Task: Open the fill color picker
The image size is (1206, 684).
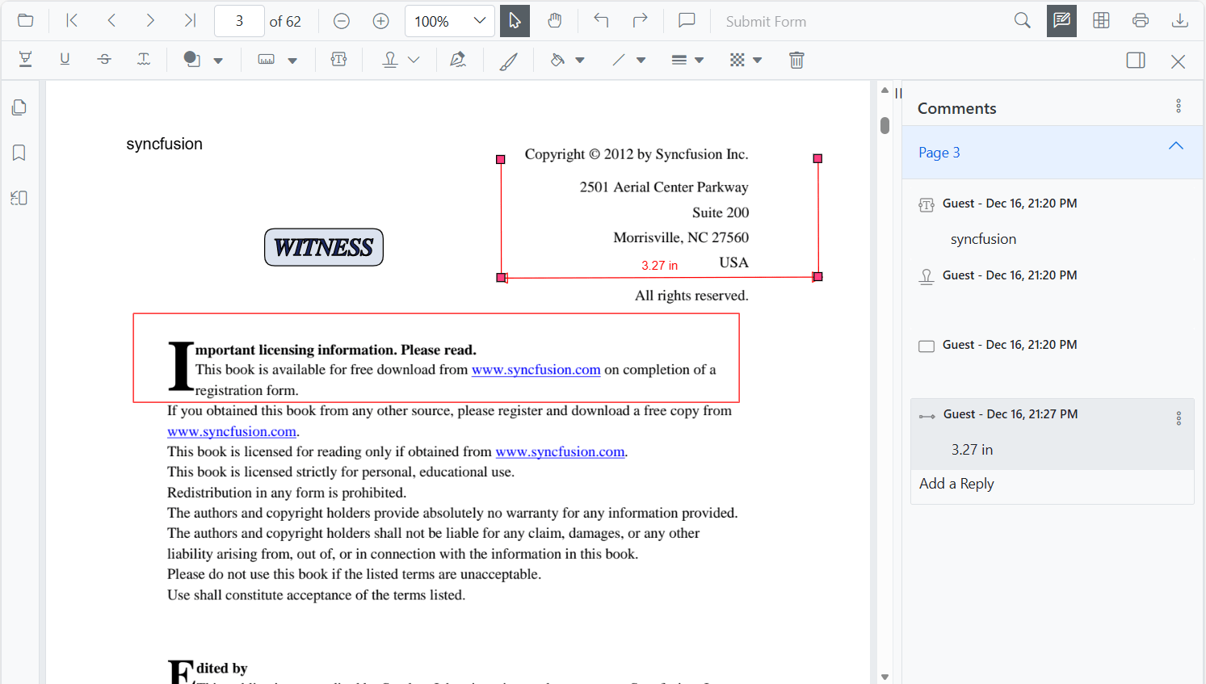Action: tap(567, 60)
